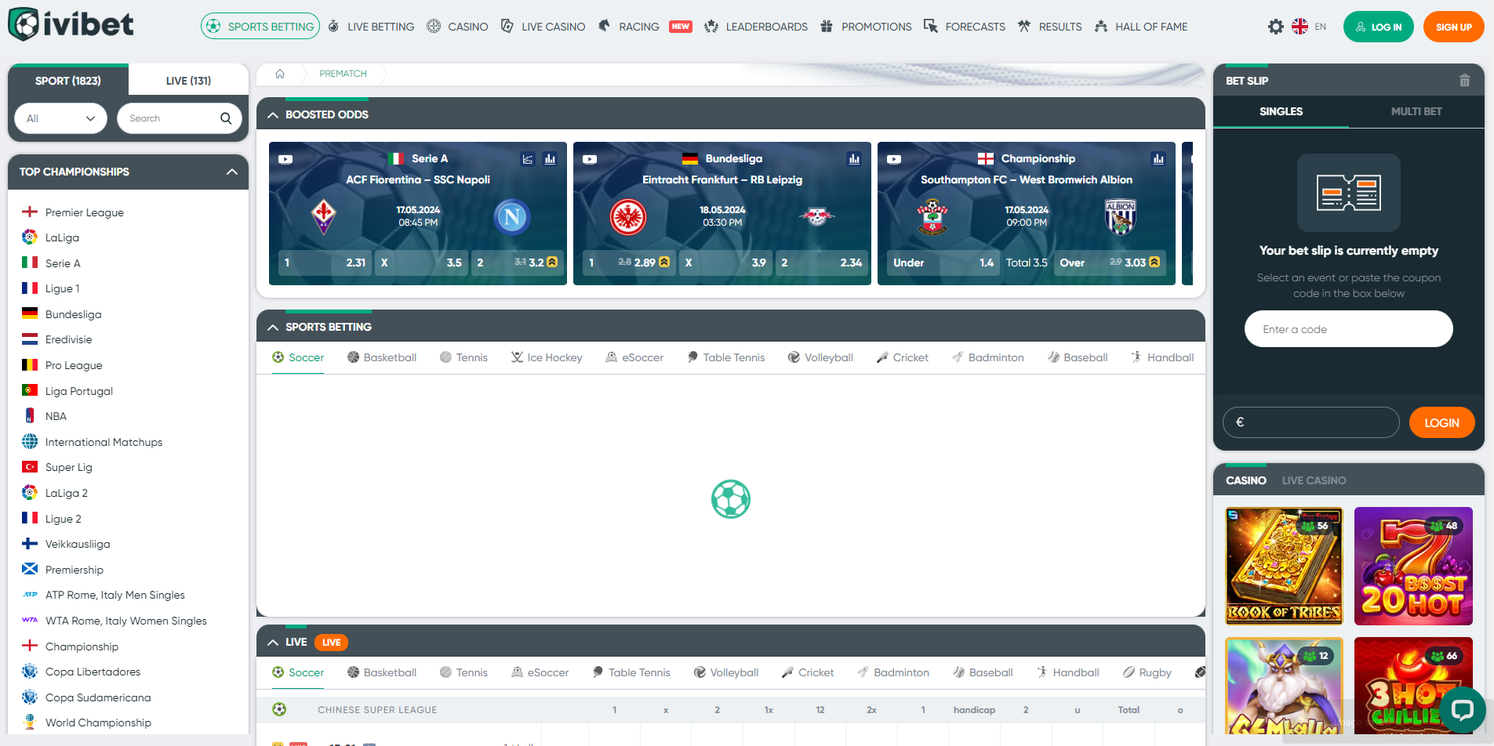Select the UK flag language icon
The image size is (1494, 746).
[x=1300, y=27]
